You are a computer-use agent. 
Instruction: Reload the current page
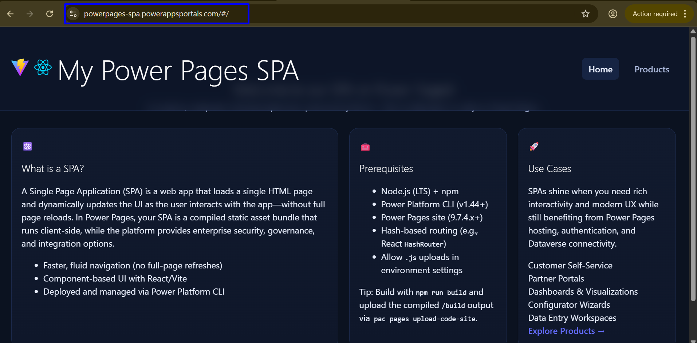click(x=50, y=14)
